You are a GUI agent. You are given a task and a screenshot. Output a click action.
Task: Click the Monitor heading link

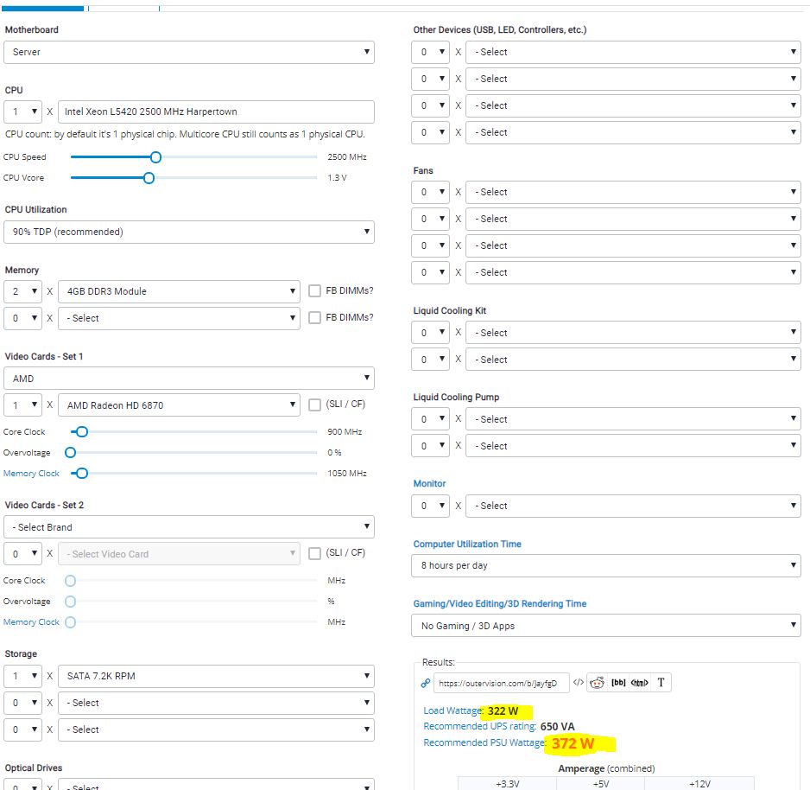(429, 484)
